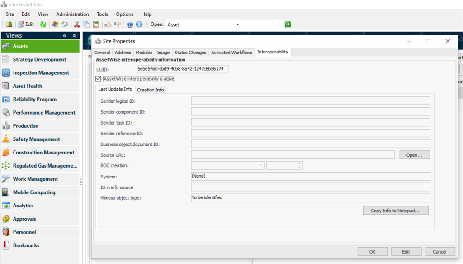The width and height of the screenshot is (463, 264).
Task: Click the folder up icon in toolbar
Action: point(9,24)
